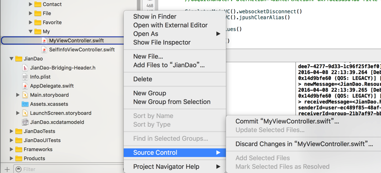Click the Main.storyboard file icon

coord(25,95)
